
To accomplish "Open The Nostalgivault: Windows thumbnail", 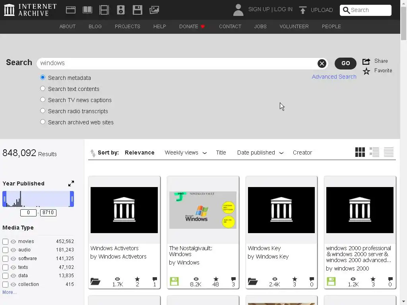I will click(203, 210).
